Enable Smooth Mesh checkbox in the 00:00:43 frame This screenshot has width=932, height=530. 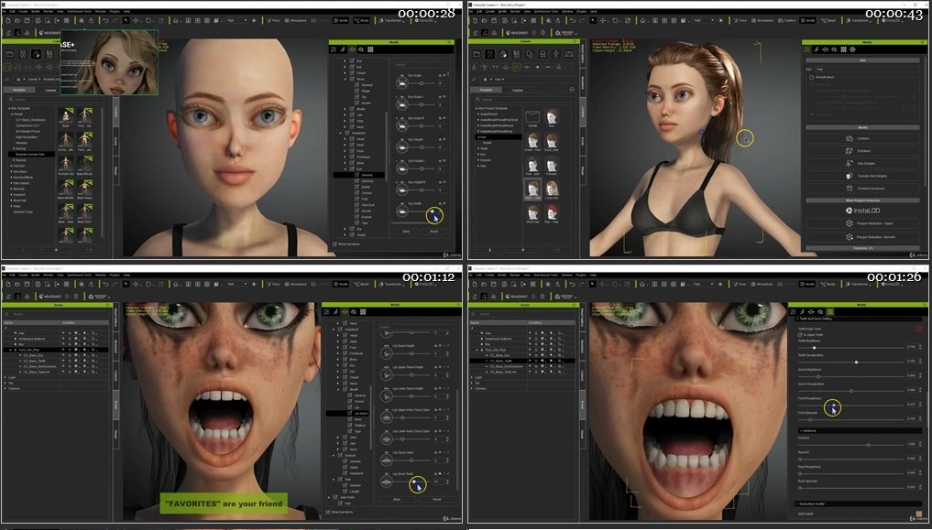coord(811,77)
